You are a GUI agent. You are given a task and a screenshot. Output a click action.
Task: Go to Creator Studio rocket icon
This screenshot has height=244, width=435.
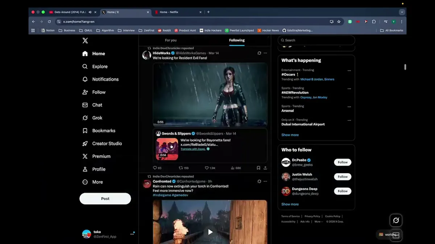coord(85,144)
